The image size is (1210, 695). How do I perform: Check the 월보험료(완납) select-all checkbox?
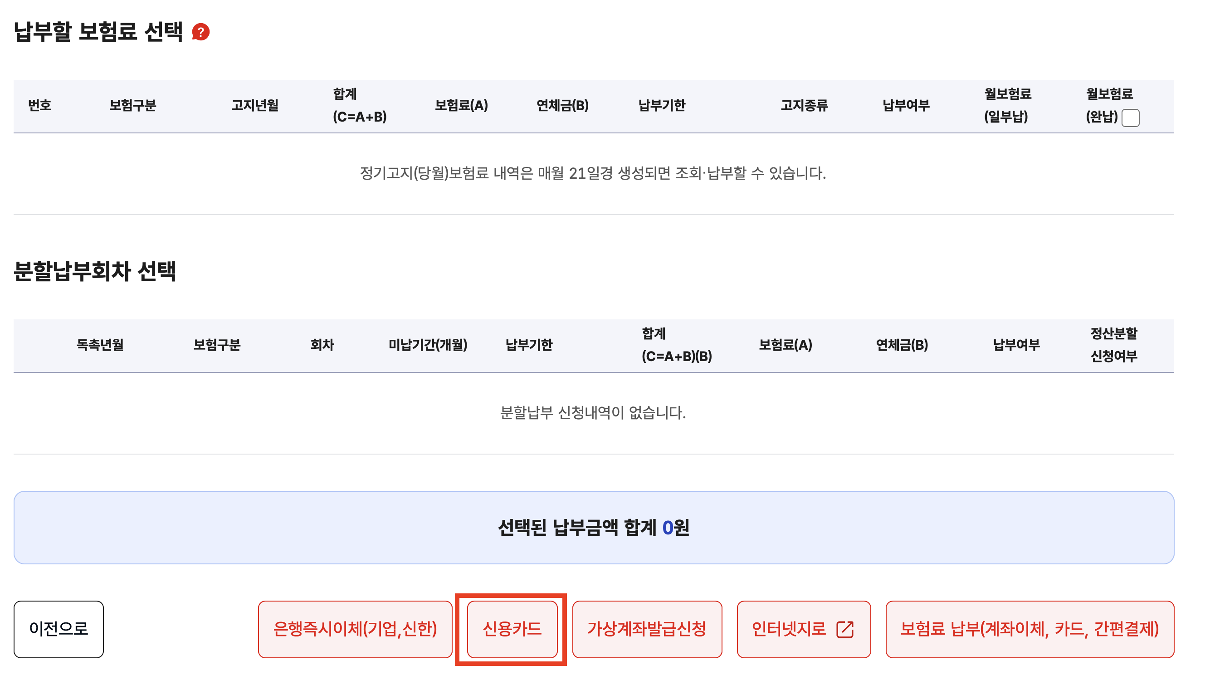pos(1130,117)
